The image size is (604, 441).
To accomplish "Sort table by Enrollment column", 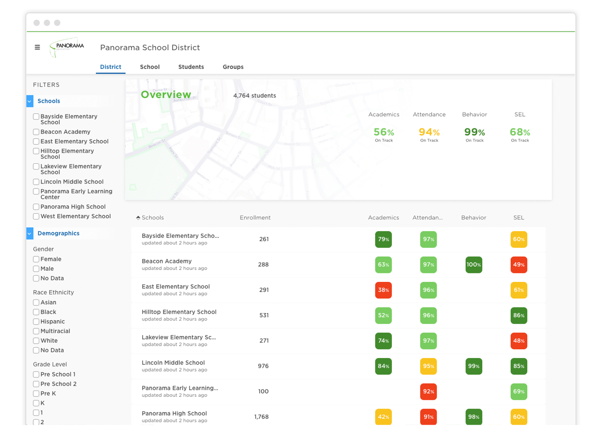I will [x=255, y=218].
